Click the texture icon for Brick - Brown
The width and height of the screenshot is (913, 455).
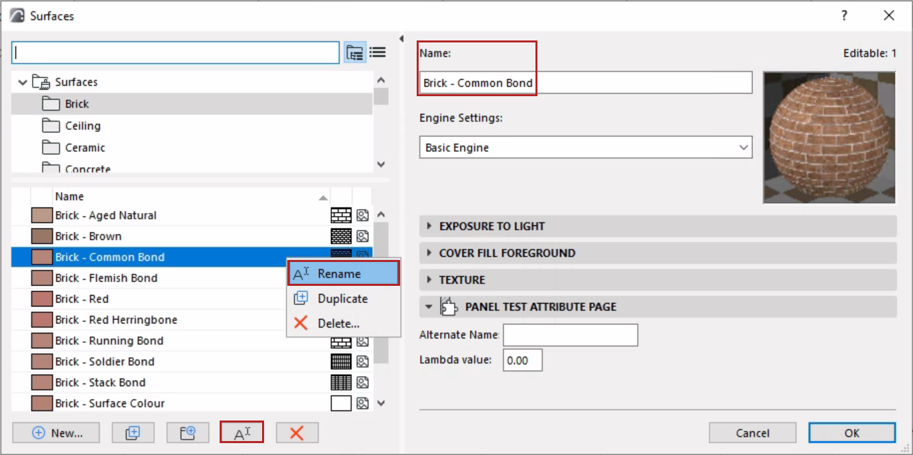pos(362,236)
